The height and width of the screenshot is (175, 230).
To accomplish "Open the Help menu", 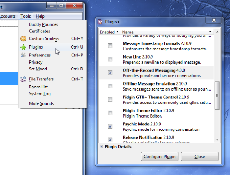I will point(40,16).
